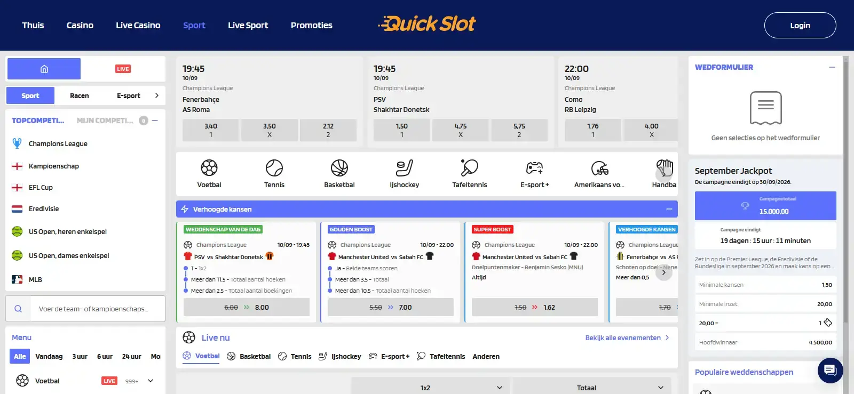Viewport: 854px width, 394px height.
Task: Show Basketbal live events tab
Action: coord(249,356)
